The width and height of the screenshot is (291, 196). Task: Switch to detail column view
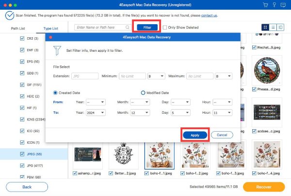pyautogui.click(x=280, y=28)
